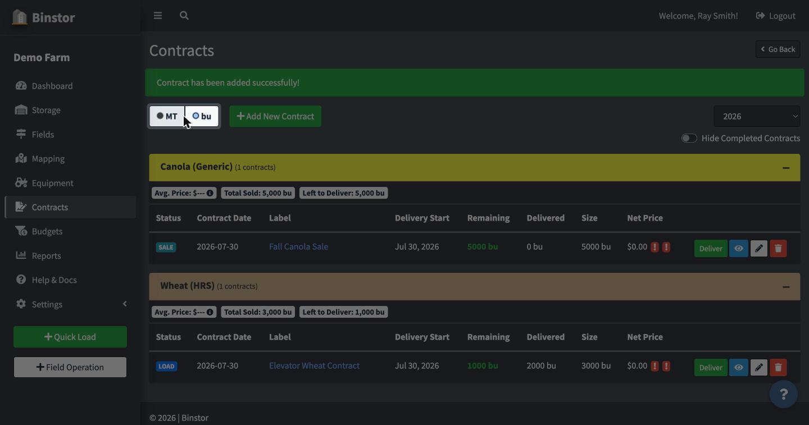Click first red warning icon in Wheat row
This screenshot has height=425, width=809.
[655, 366]
